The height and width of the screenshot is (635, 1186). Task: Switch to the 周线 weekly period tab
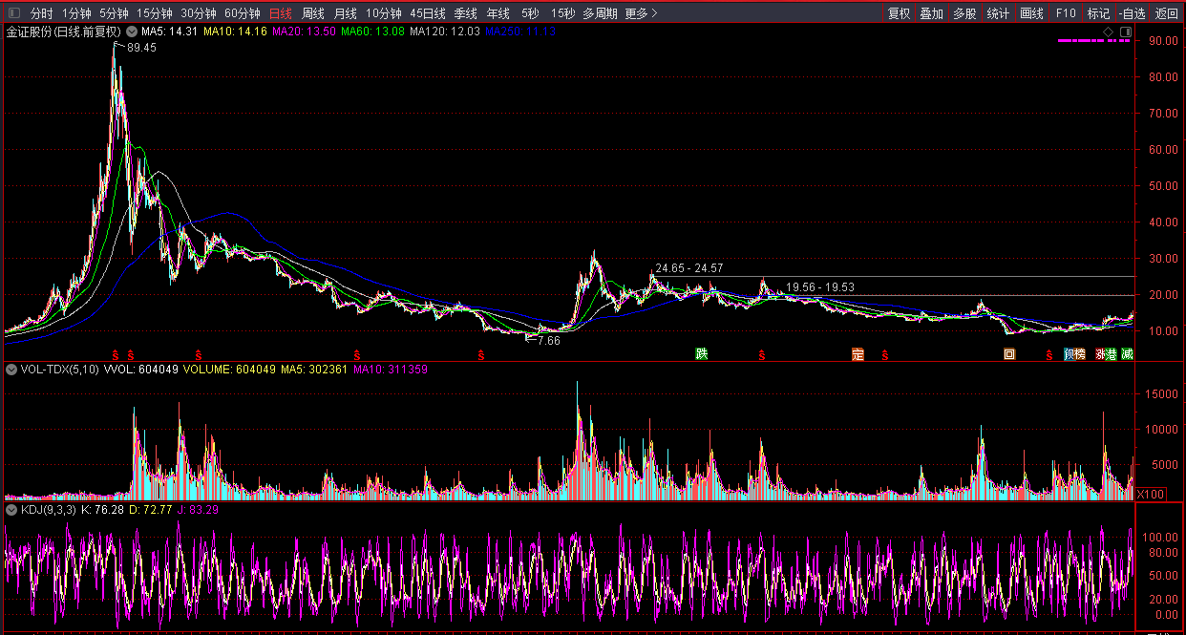(x=313, y=14)
